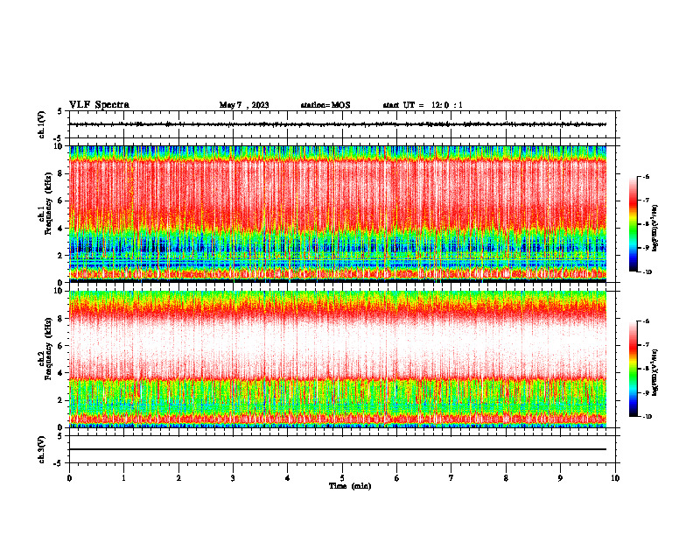693x536 pixels.
Task: Click the ch.1 color bar unit label
Action: pos(655,229)
